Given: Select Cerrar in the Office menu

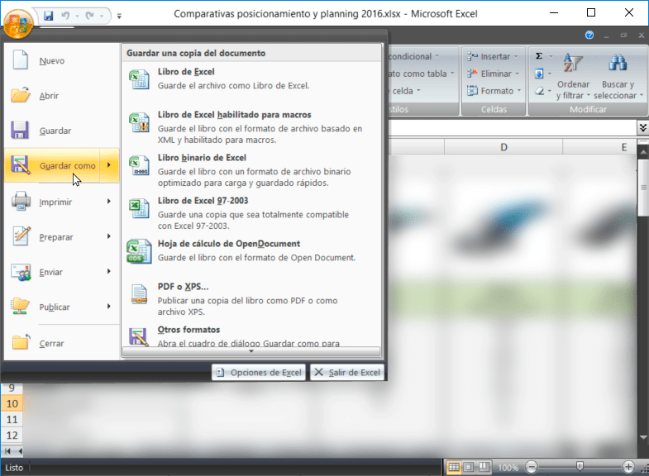Looking at the screenshot, I should click(x=61, y=343).
